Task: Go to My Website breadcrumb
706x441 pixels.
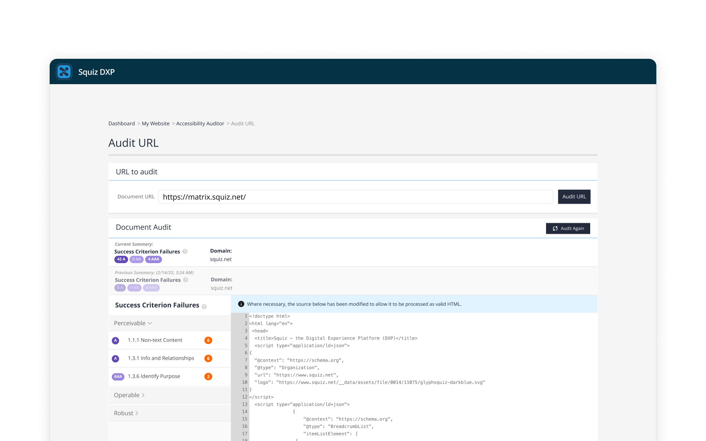Action: click(156, 123)
